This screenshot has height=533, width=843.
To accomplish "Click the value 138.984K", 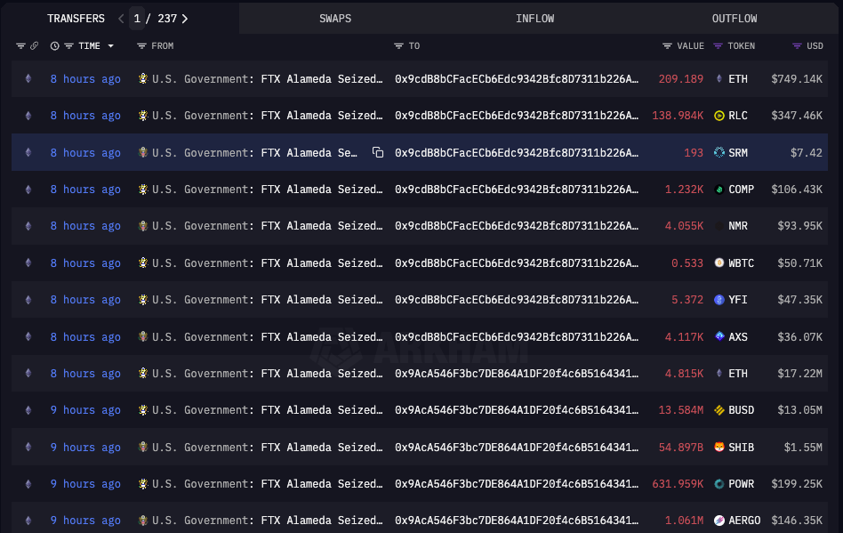I will pyautogui.click(x=678, y=116).
